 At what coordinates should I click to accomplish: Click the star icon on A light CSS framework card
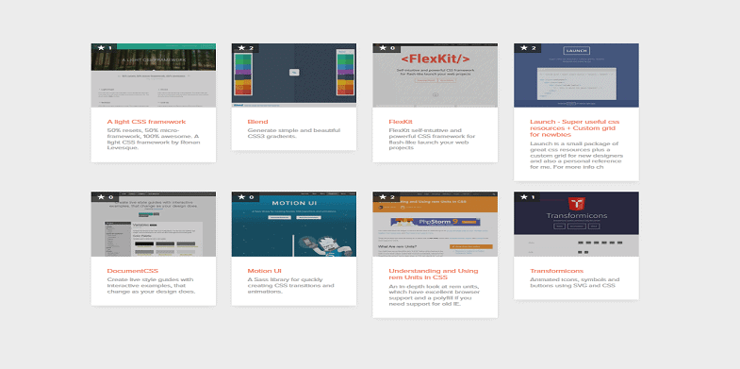[x=101, y=48]
